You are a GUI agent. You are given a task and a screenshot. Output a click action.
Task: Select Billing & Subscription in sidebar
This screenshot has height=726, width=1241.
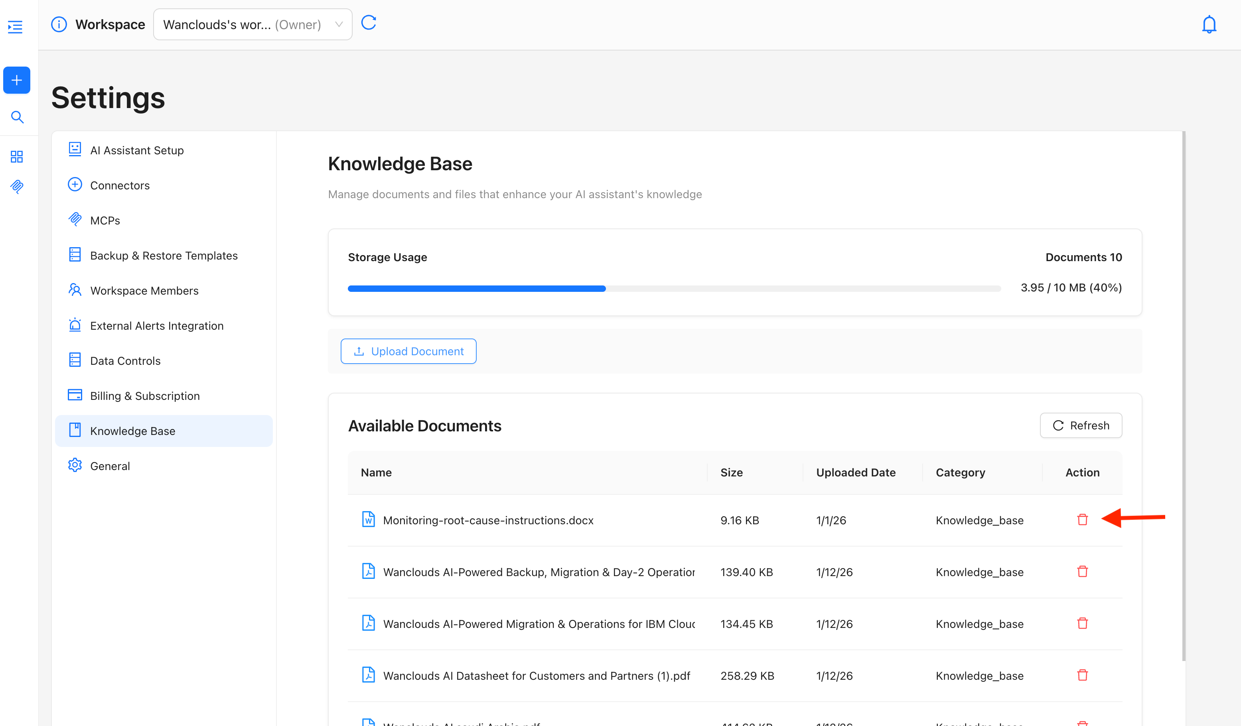pos(145,396)
